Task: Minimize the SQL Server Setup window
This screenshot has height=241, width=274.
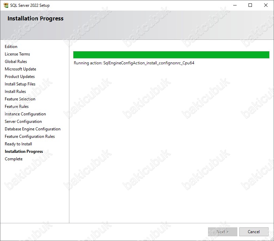Action: coord(235,5)
